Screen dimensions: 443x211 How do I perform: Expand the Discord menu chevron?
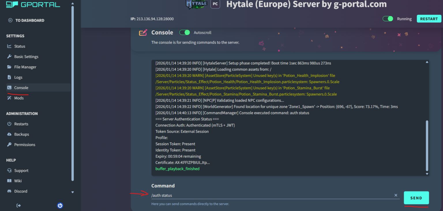73,192
